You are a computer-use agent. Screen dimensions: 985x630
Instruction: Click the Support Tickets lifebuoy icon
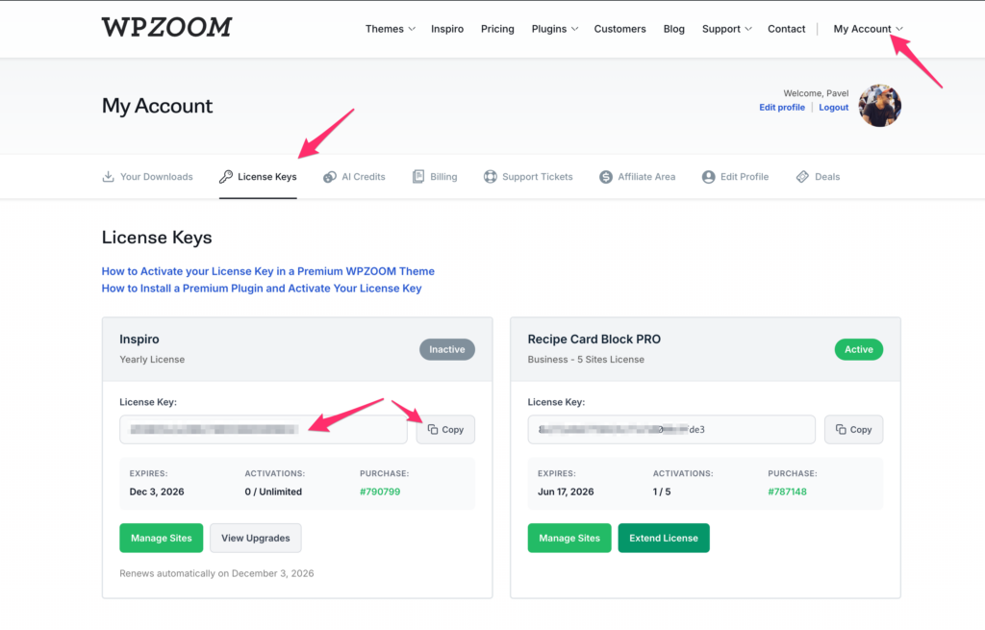pos(491,177)
